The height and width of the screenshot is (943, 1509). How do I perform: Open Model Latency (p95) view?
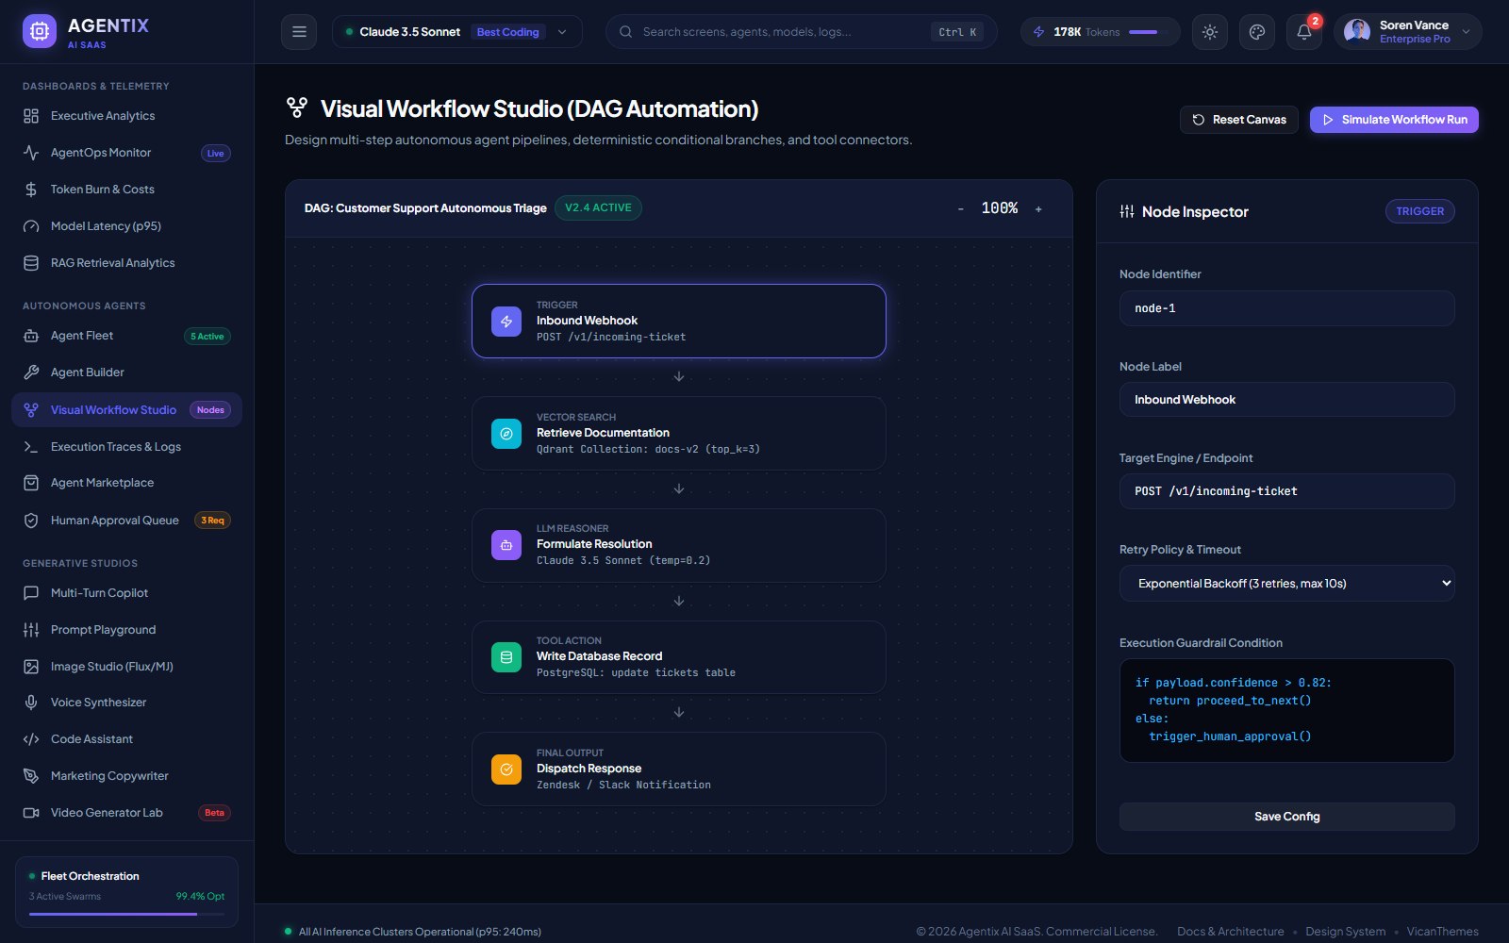tap(126, 226)
